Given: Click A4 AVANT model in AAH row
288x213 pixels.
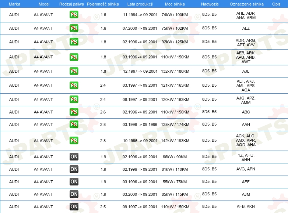Looking at the screenshot, I should 43,124.
